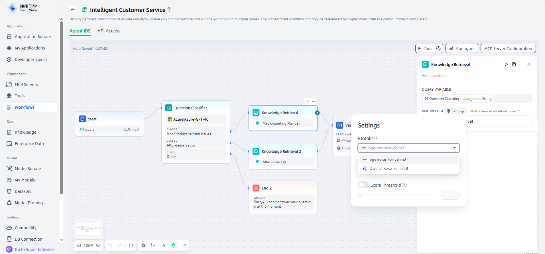Screen dimensions: 545x254
Task: Open the version history clock icon
Action: tap(131, 245)
